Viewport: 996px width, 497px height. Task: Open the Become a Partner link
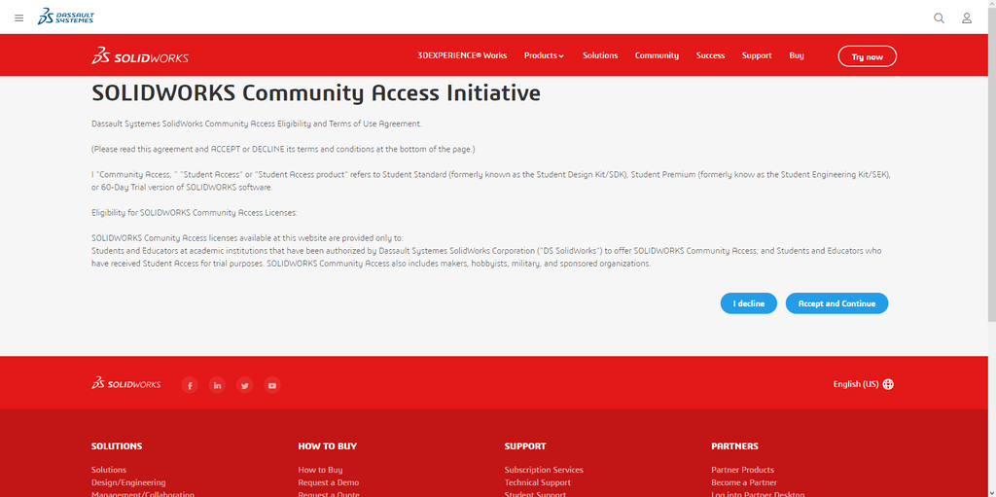[744, 482]
